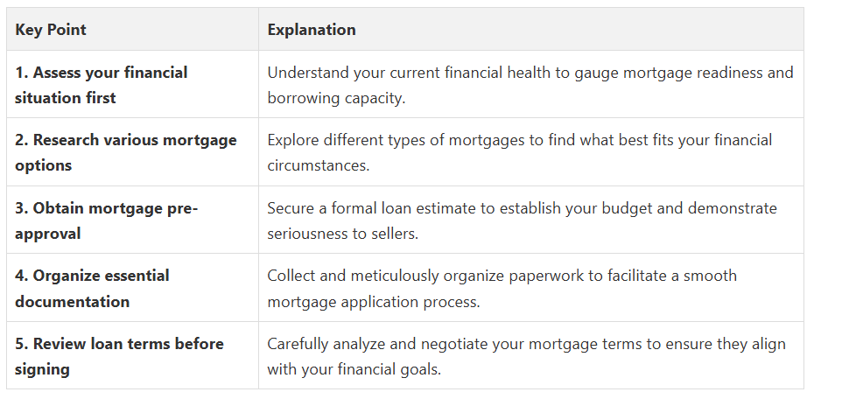The width and height of the screenshot is (849, 399).
Task: Select "1. Assess your financial situation first" cell
Action: [x=102, y=85]
